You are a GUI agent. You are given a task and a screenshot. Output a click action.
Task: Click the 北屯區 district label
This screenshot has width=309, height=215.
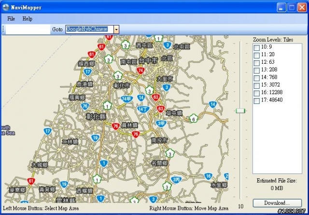coord(182,46)
